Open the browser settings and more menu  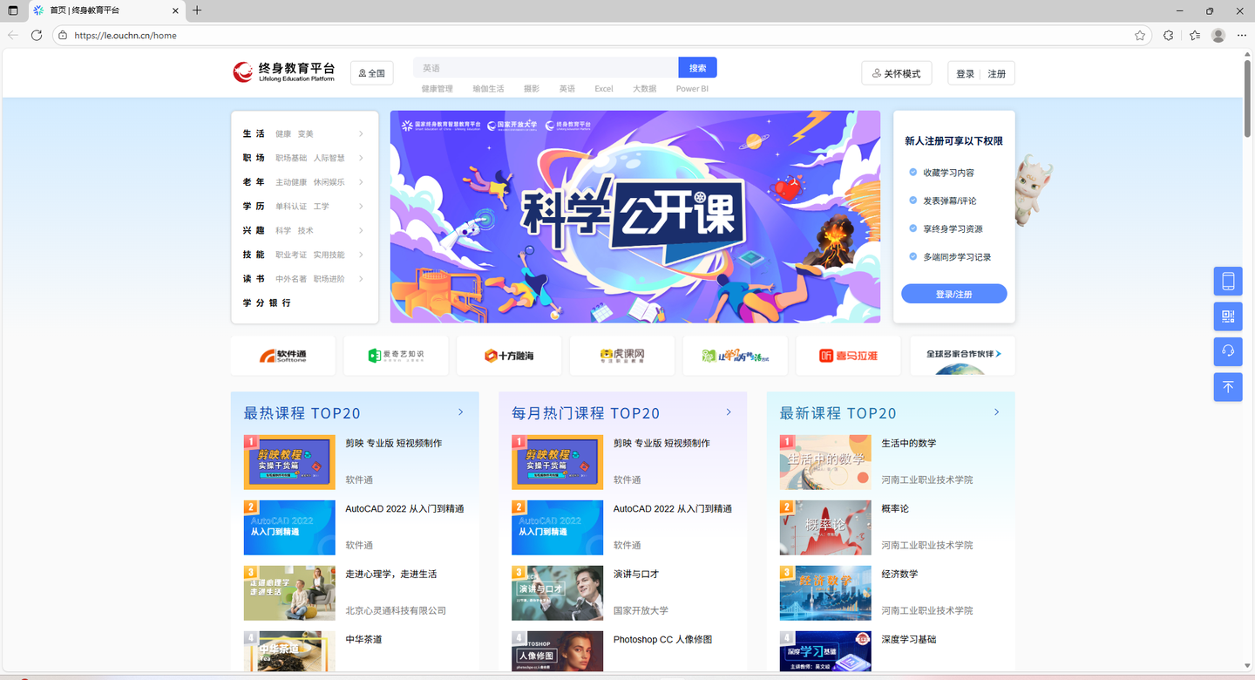pyautogui.click(x=1242, y=36)
